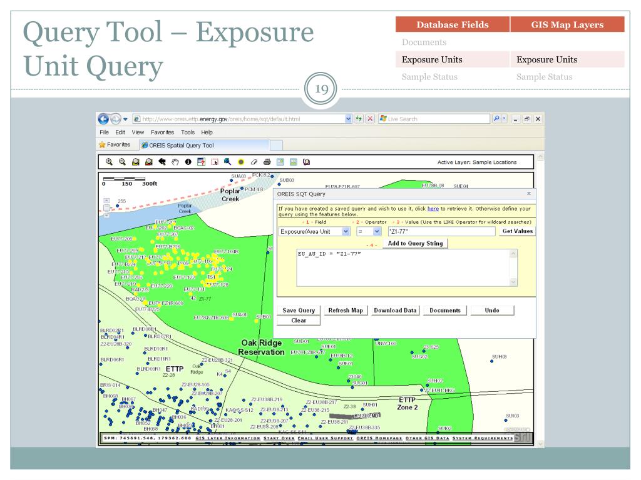Select the buffer tool yellow circle icon
641x480 pixels.
241,162
